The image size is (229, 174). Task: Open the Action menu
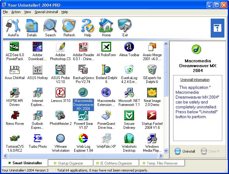click(x=16, y=12)
